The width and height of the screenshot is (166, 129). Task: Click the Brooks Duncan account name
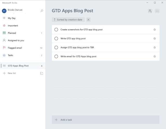(15, 10)
